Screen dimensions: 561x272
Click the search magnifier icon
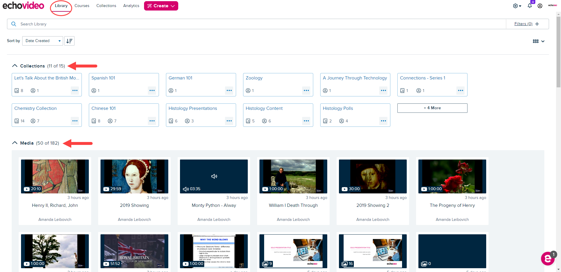(13, 24)
